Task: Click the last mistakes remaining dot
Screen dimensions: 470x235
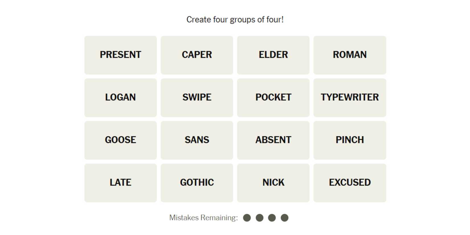Action: (x=285, y=218)
